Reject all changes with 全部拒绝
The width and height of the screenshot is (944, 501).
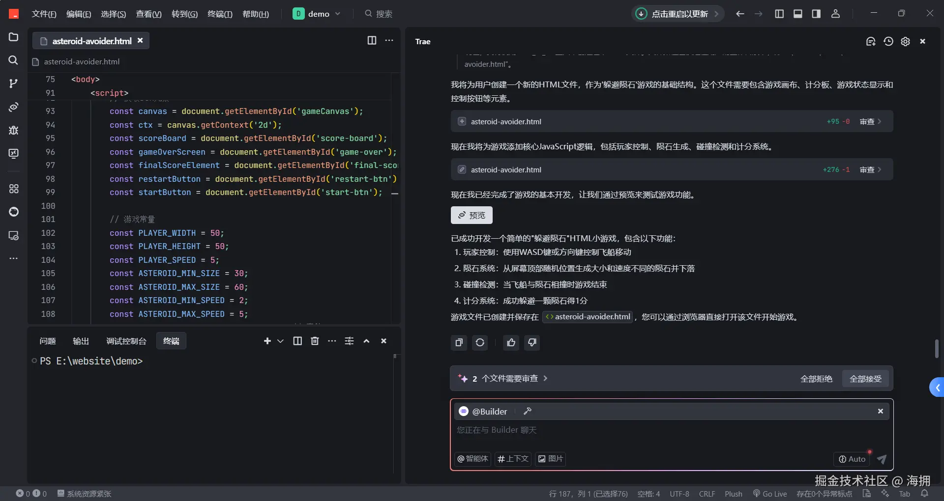pos(816,379)
